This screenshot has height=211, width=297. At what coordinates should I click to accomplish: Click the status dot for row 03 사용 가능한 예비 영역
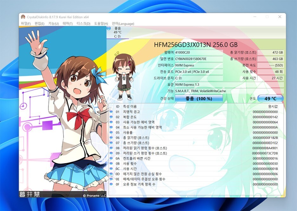[111, 122]
